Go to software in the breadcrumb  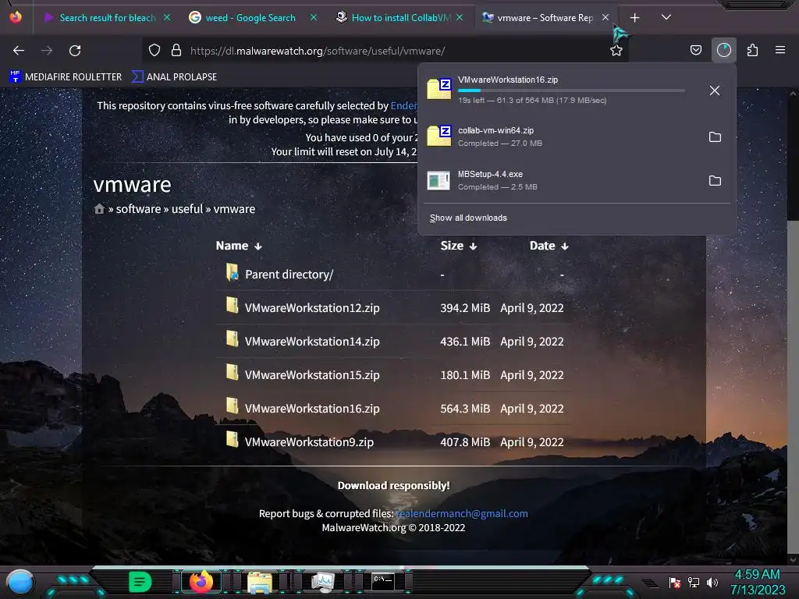click(x=138, y=209)
